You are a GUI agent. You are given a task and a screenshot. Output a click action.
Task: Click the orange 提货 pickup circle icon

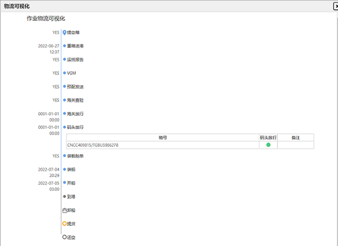coord(65,223)
